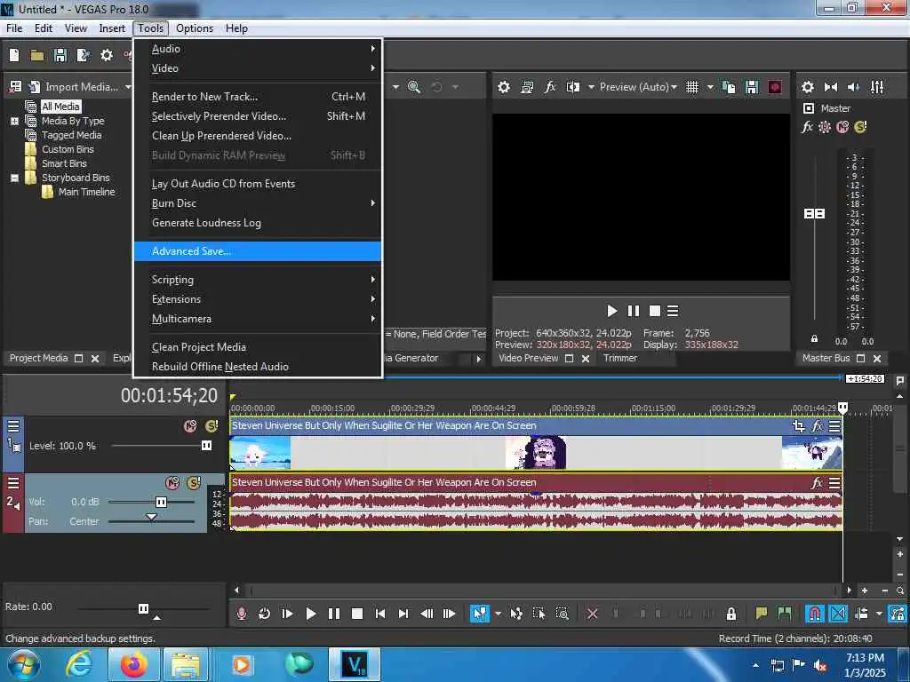The width and height of the screenshot is (910, 682).
Task: Copy snapshot to clipboard in the preview toolbar
Action: (729, 87)
